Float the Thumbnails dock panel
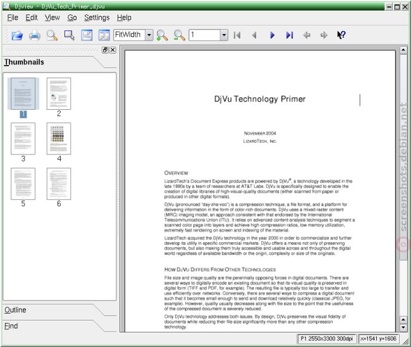 tap(105, 50)
